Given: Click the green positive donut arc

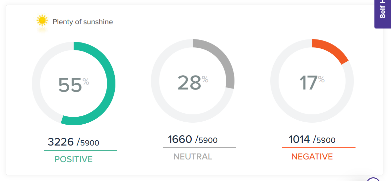Looking at the screenshot, I should coord(111,83).
